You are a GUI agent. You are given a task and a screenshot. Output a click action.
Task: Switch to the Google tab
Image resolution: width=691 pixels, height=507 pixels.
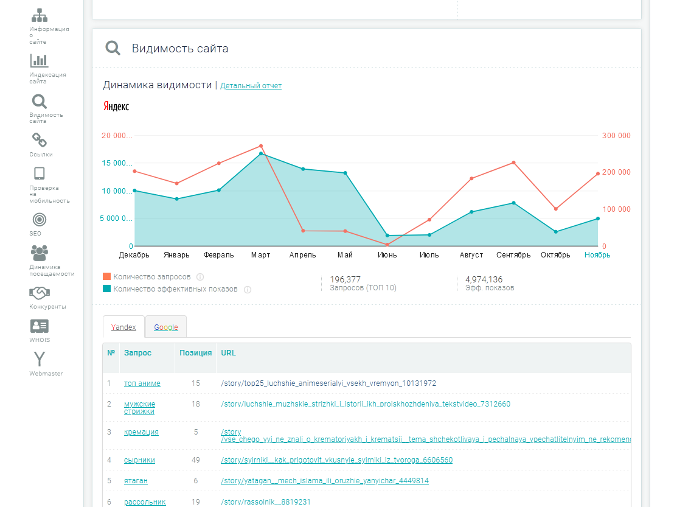165,327
